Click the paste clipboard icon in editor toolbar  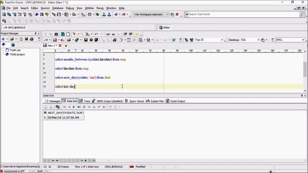click(56, 34)
